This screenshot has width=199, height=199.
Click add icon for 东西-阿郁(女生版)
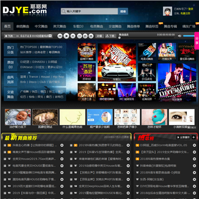coord(194,180)
